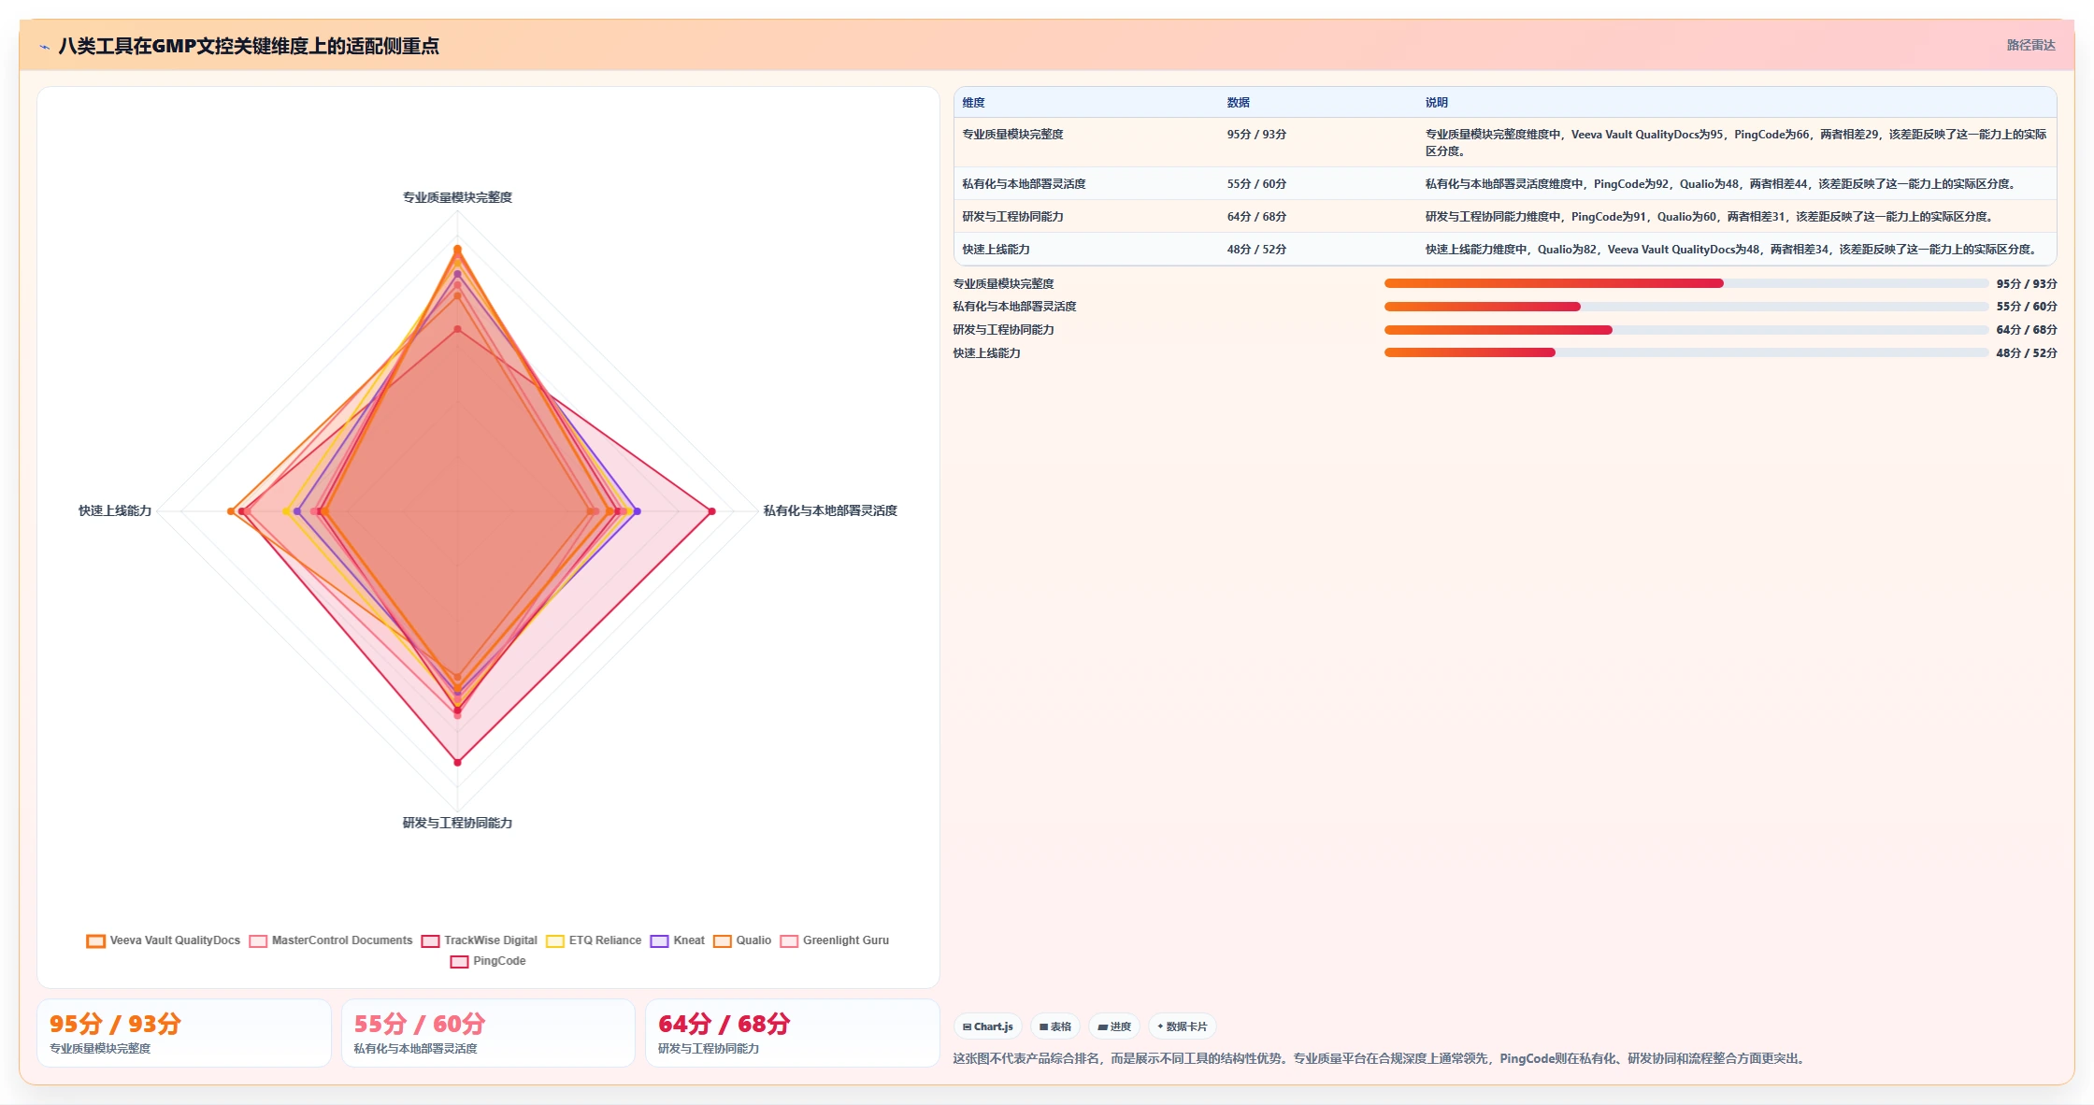
Task: Hide the TrackWise Digital dataset in legend
Action: [480, 940]
